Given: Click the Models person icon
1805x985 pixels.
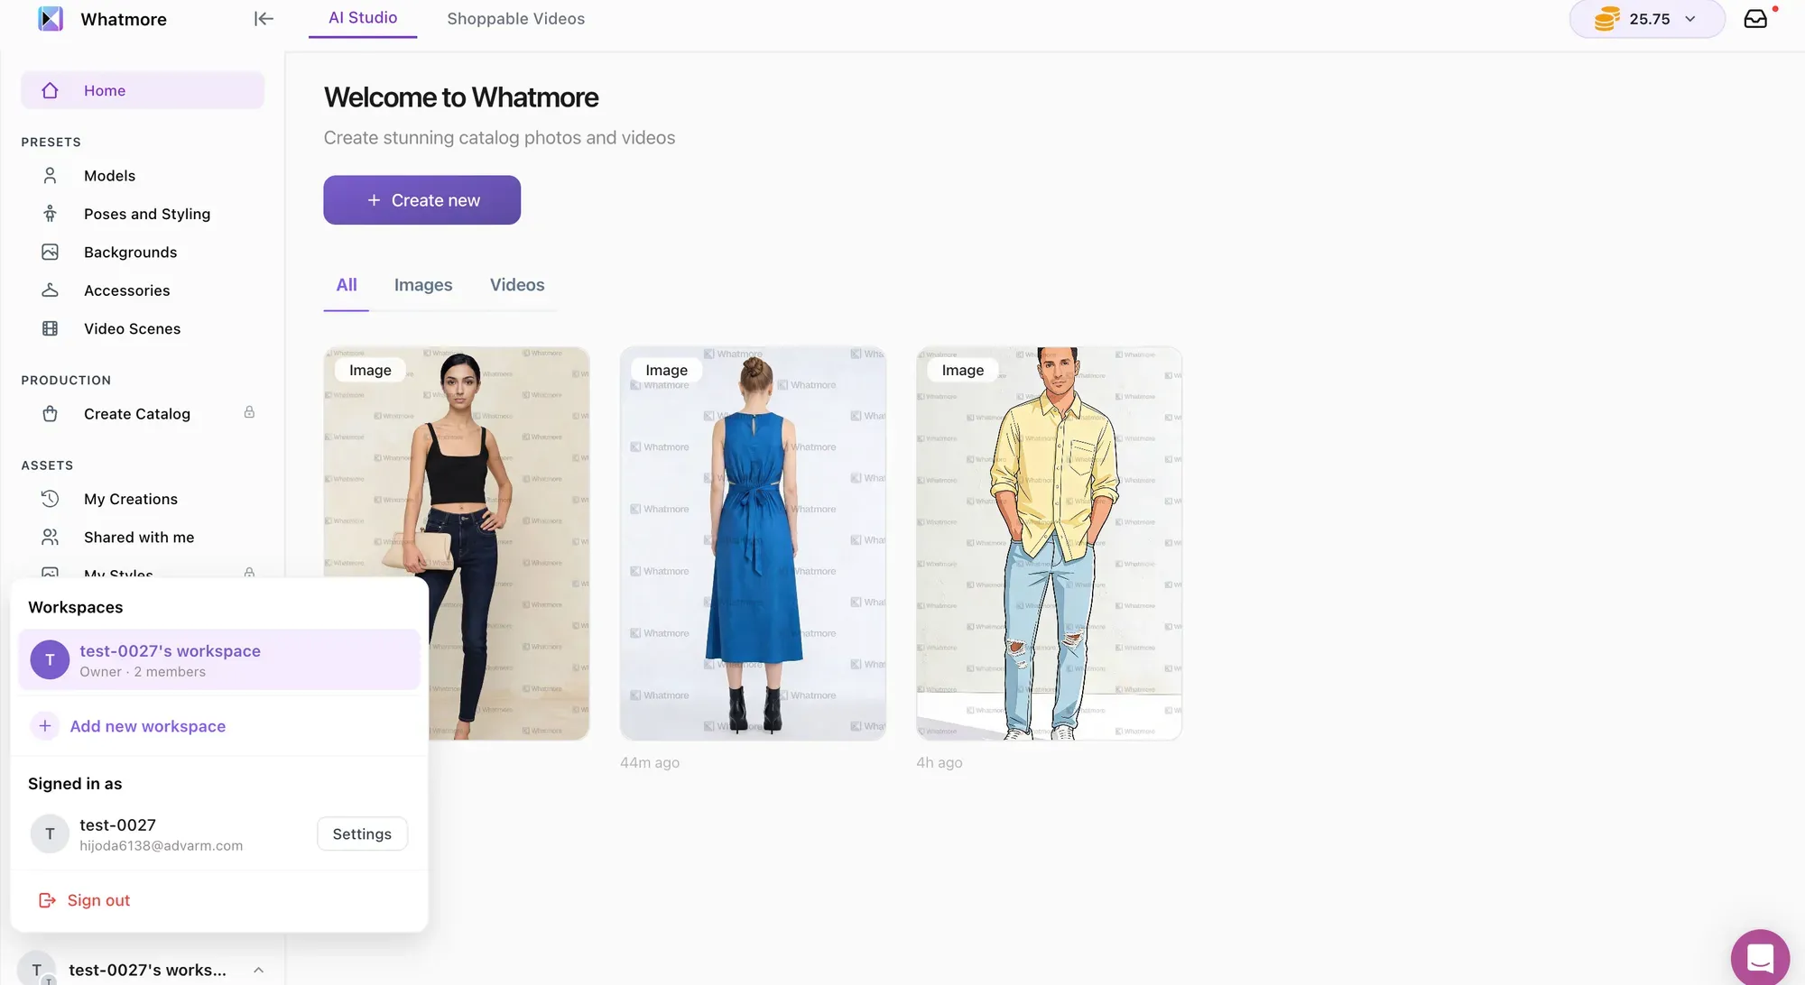Looking at the screenshot, I should point(51,176).
